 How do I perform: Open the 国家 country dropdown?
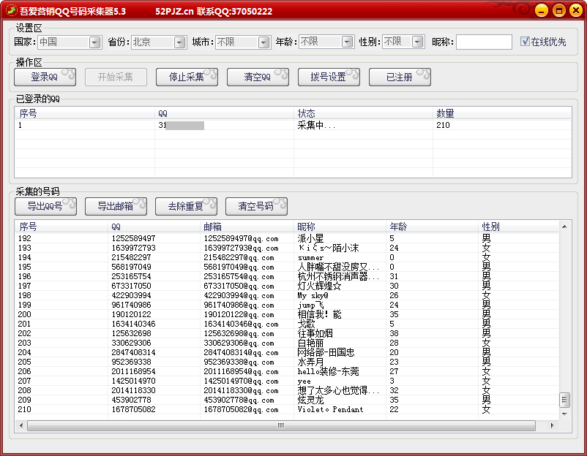(94, 42)
